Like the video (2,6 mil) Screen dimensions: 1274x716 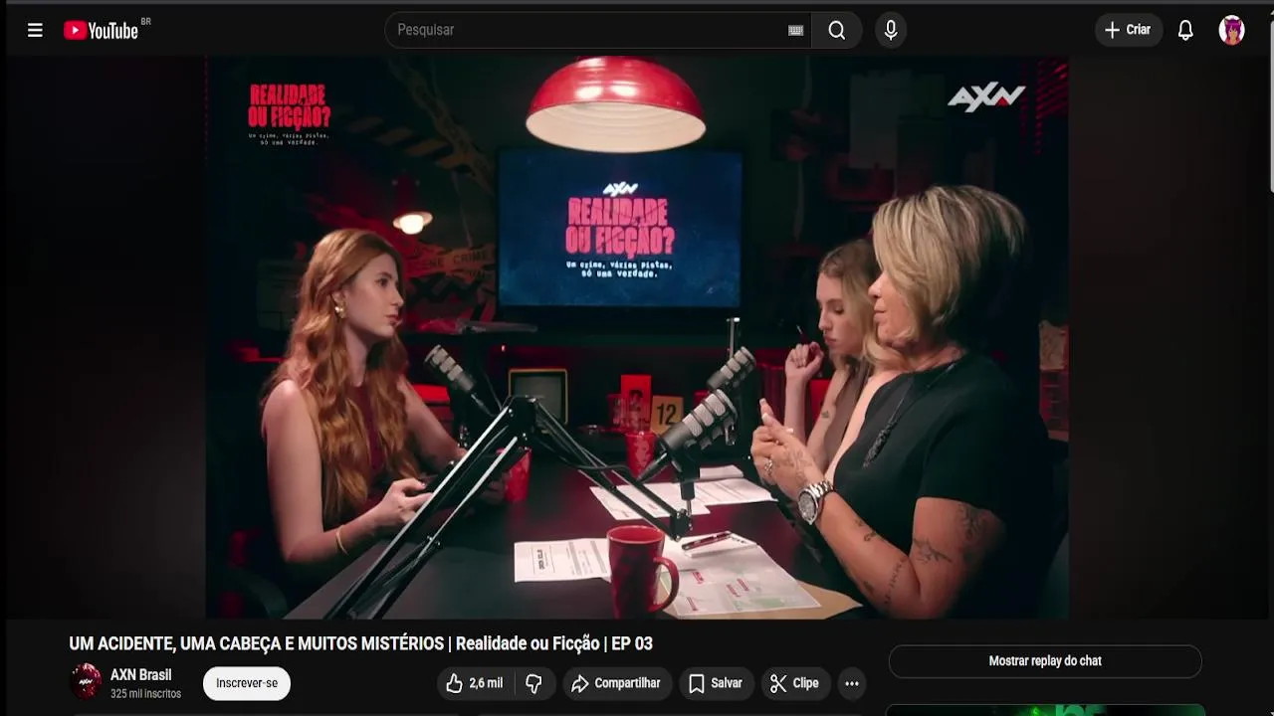click(474, 683)
